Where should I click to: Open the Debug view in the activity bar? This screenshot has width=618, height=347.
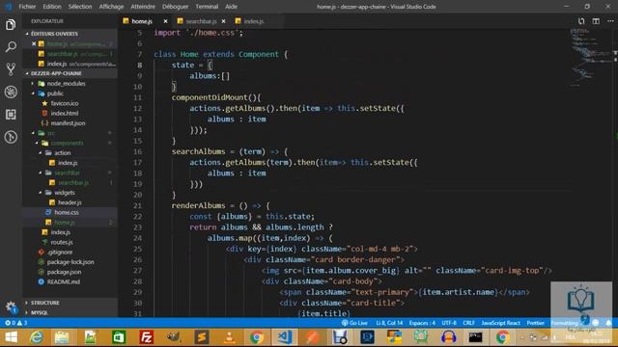(11, 92)
